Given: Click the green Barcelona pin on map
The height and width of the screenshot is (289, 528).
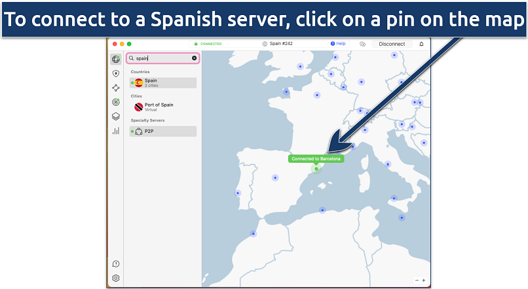Looking at the screenshot, I should click(316, 169).
